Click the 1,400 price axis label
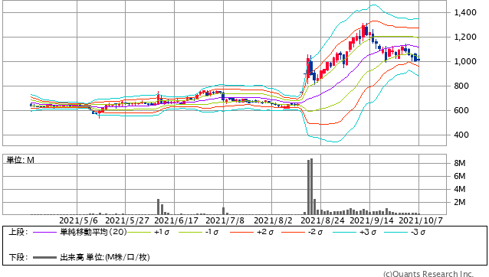The image size is (489, 277). [x=465, y=12]
